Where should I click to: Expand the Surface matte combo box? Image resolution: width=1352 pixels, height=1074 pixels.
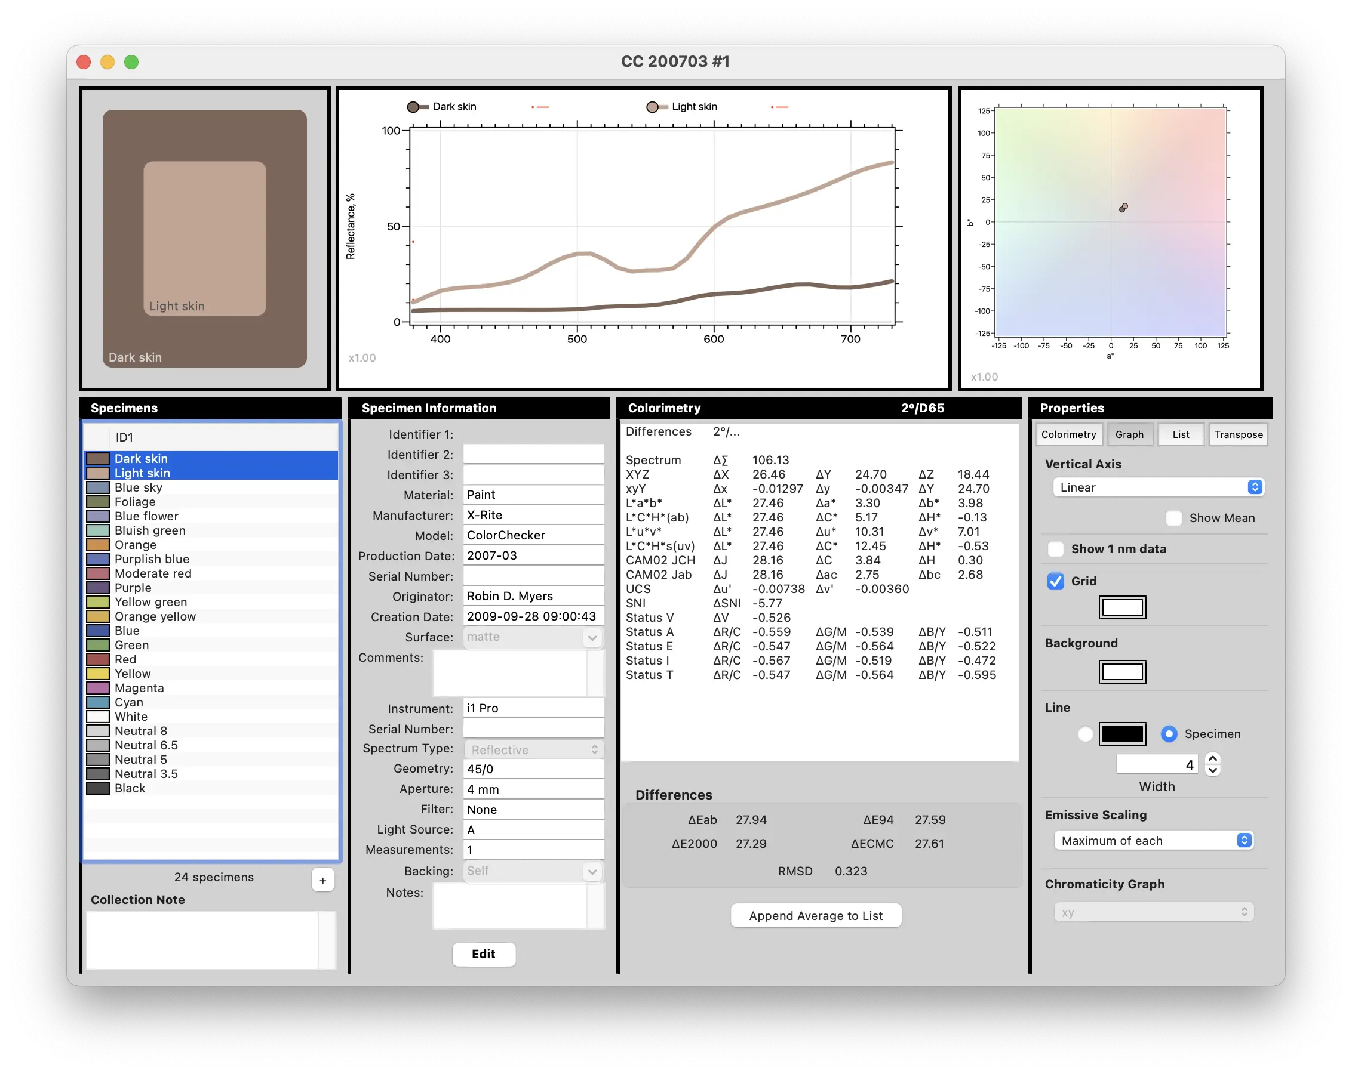pos(592,638)
